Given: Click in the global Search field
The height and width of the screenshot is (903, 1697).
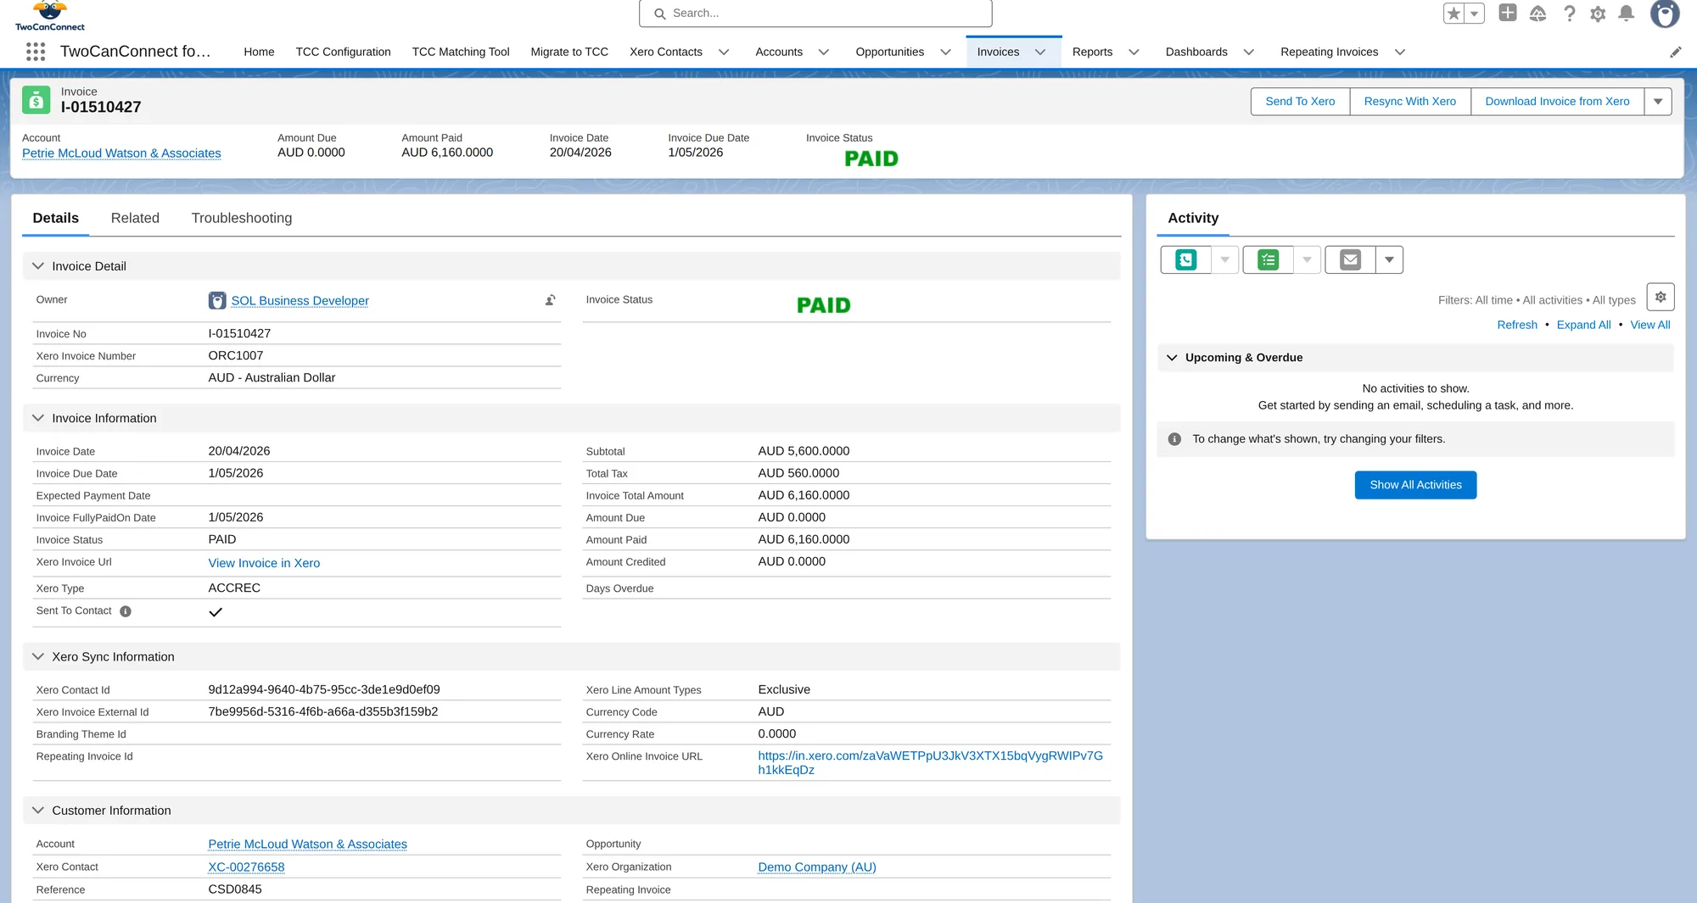Looking at the screenshot, I should click(815, 14).
